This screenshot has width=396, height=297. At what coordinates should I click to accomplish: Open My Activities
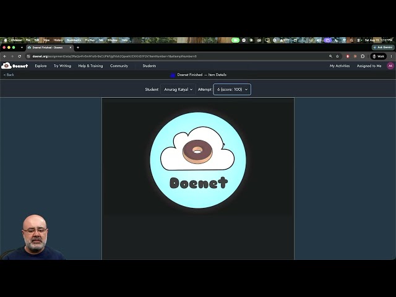(340, 66)
